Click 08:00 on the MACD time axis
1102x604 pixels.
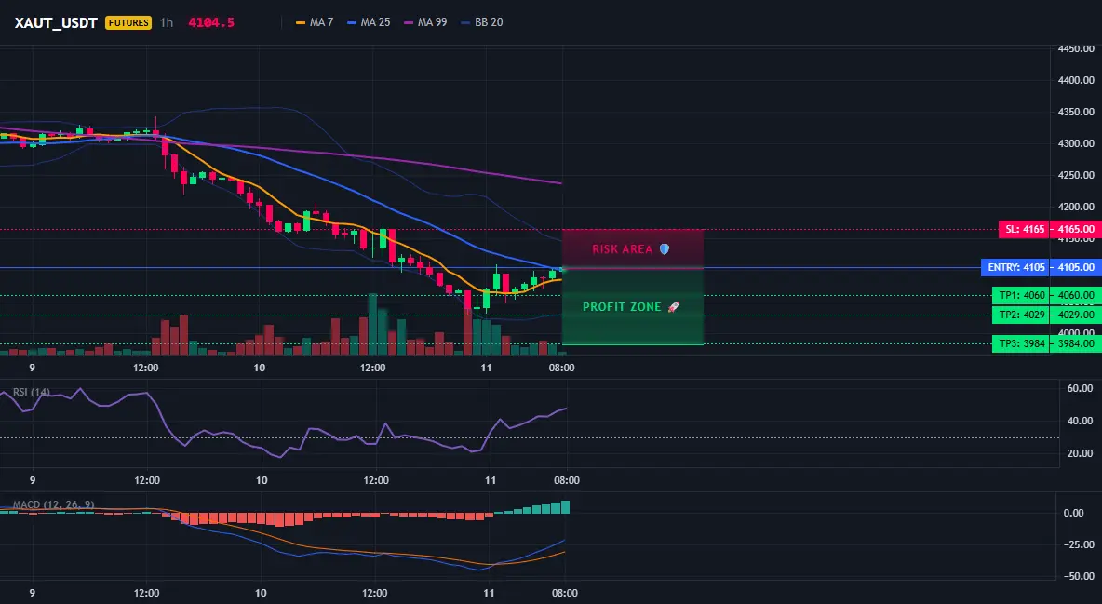(564, 593)
